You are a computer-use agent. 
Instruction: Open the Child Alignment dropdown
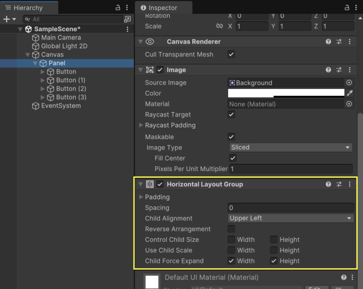pos(290,219)
